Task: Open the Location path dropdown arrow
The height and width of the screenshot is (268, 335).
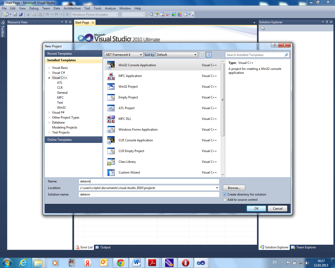Action: click(x=217, y=188)
